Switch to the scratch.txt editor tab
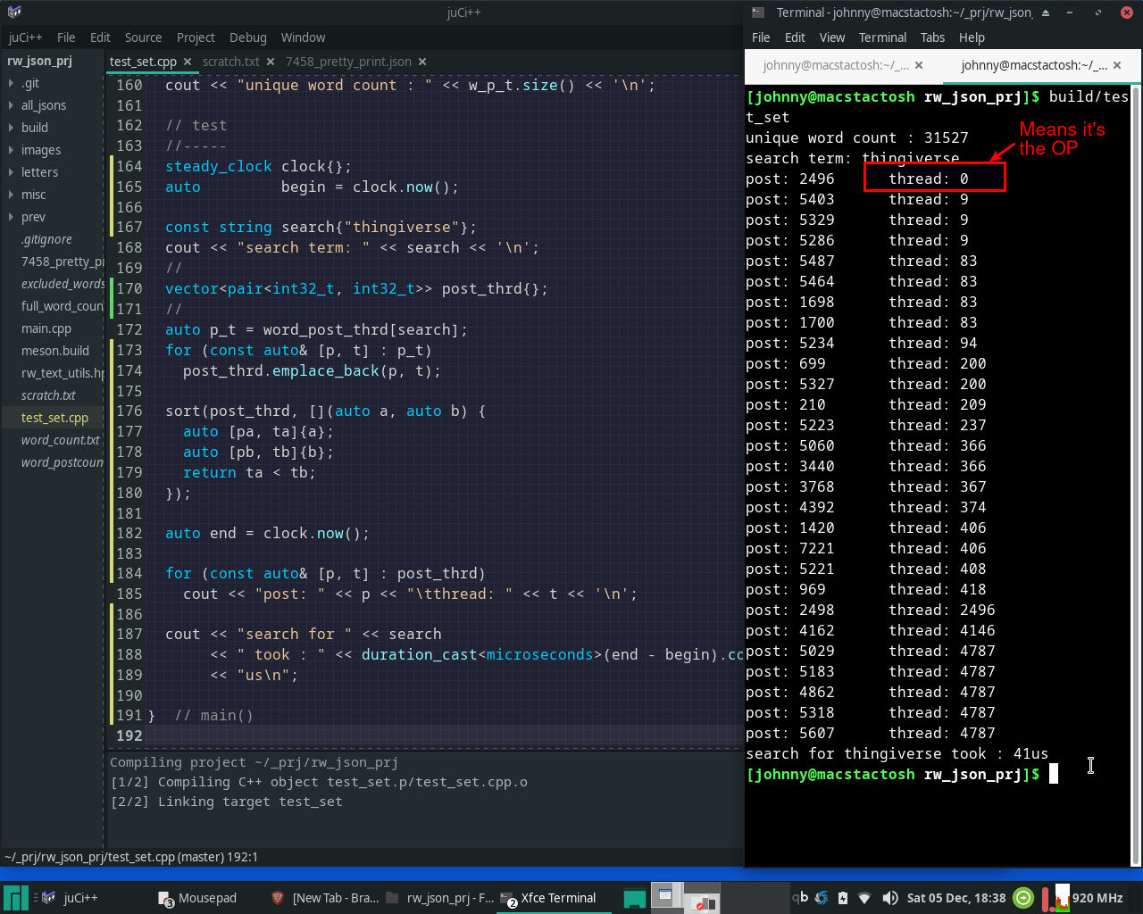The height and width of the screenshot is (914, 1143). [230, 62]
